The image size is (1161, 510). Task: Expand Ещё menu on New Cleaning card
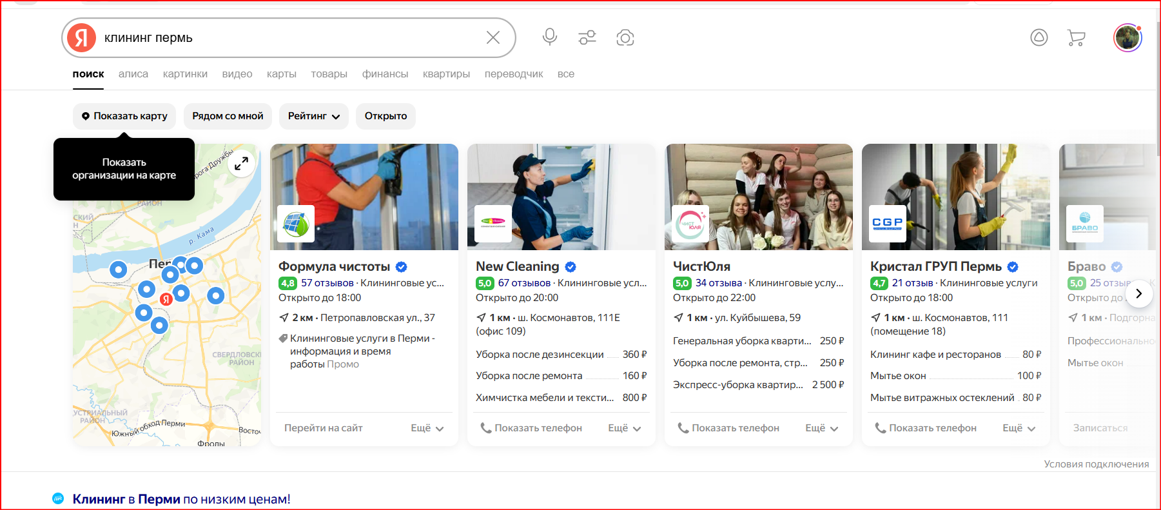point(625,428)
